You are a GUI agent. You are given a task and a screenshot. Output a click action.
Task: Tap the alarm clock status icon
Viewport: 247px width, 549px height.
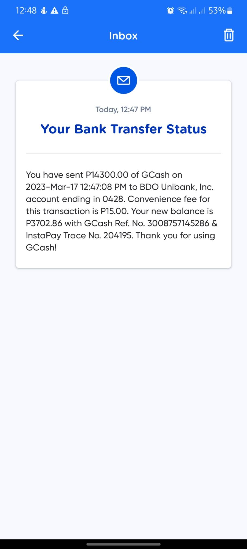pyautogui.click(x=170, y=11)
